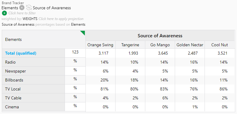This screenshot has width=237, height=114.
Task: Click the % unit cell in Newspaper row
Action: pos(75,71)
